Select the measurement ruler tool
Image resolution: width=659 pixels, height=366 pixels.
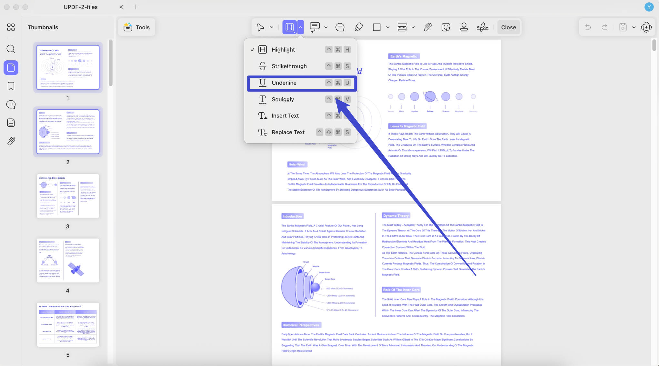pyautogui.click(x=402, y=27)
